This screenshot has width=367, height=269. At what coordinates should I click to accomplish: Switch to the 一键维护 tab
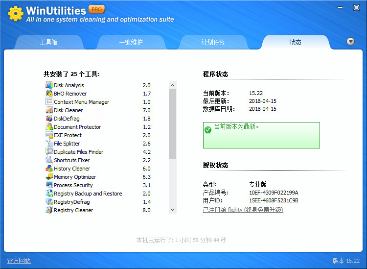pyautogui.click(x=131, y=42)
